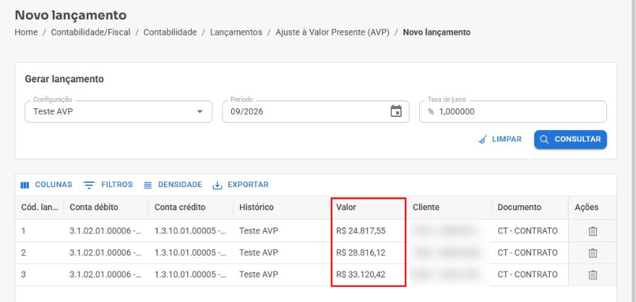Click the columns icon in table toolbar
Viewport: 636px width, 302px height.
point(25,185)
